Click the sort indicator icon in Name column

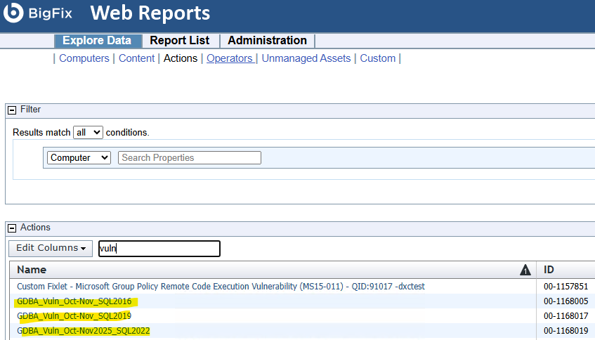(x=525, y=270)
